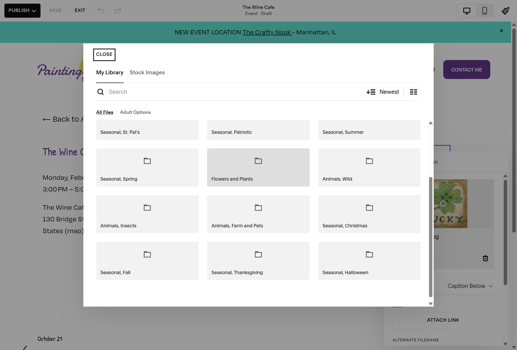Click the search magnifier icon

click(100, 92)
